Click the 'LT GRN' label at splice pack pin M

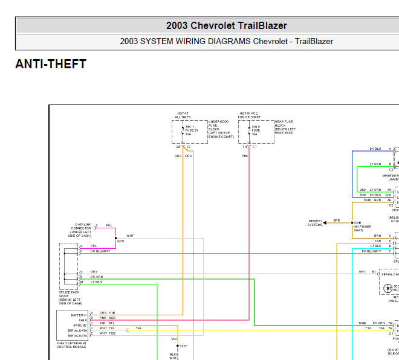[x=96, y=282]
